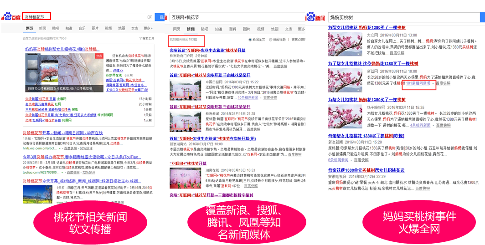The width and height of the screenshot is (485, 245).
Task: Expand the dropdown arrow after toutiao.com URL
Action: [x=62, y=173]
